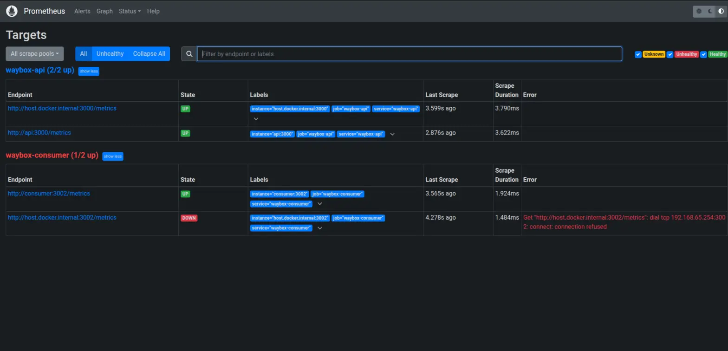Switch to light theme sun icon
This screenshot has width=728, height=351.
click(x=699, y=11)
